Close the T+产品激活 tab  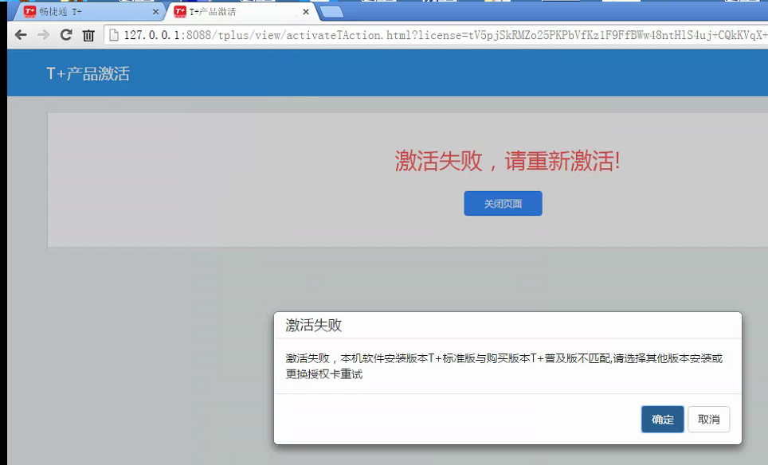point(306,12)
